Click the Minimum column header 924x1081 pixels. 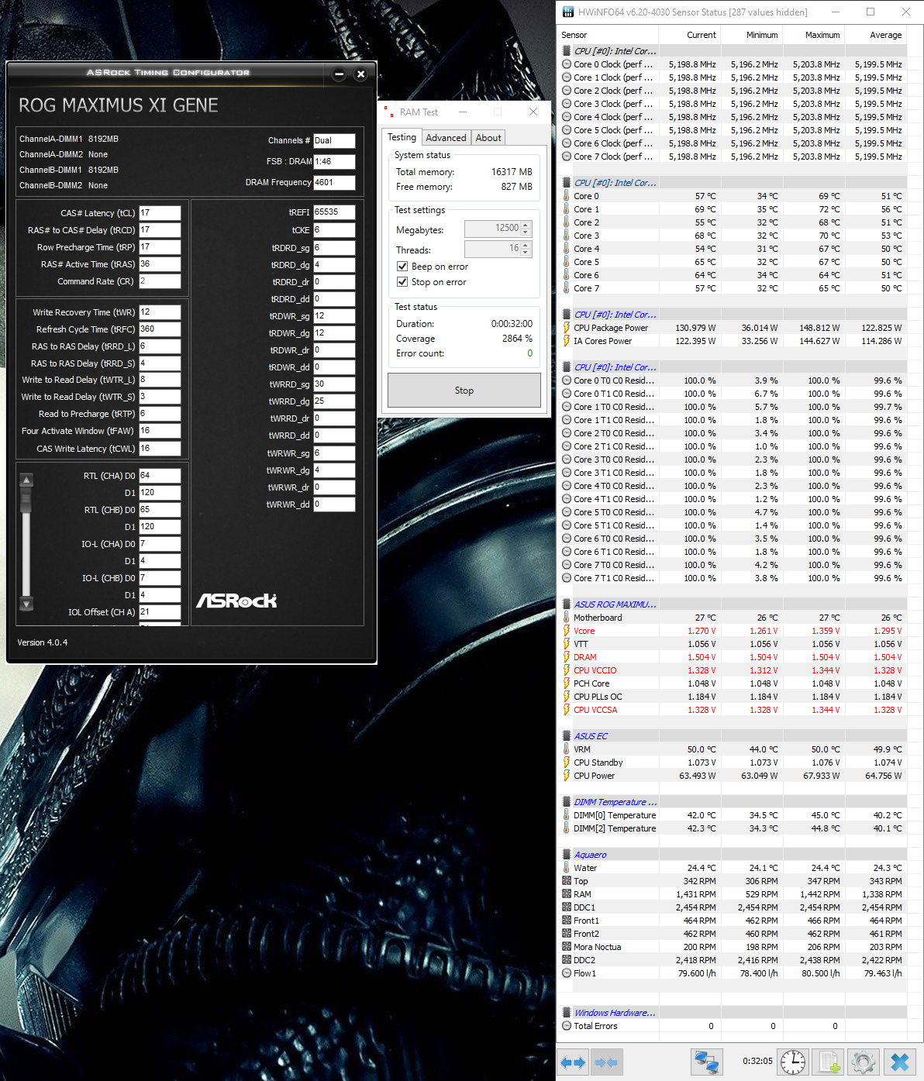752,35
